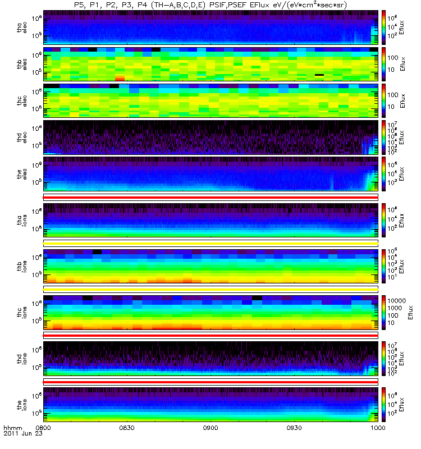Click the Eflux label beside thc ions color bar
Viewport: 421px width, 449px height.
[411, 313]
